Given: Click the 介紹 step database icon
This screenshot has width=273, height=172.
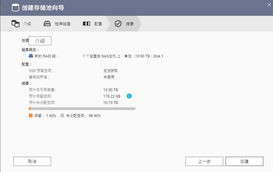Looking at the screenshot, I should (15, 24).
